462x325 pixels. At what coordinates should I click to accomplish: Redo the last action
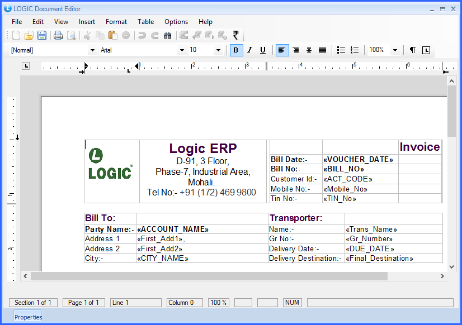click(x=155, y=35)
